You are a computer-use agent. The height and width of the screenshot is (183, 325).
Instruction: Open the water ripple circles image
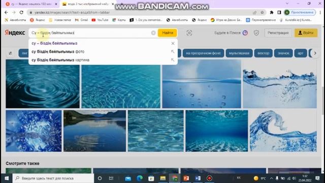(x=43, y=86)
